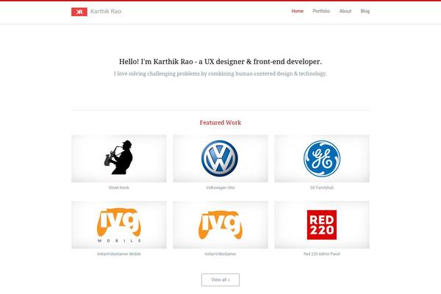This screenshot has height=294, width=441.
Task: Open the GE logo project thumbnail
Action: 322,159
